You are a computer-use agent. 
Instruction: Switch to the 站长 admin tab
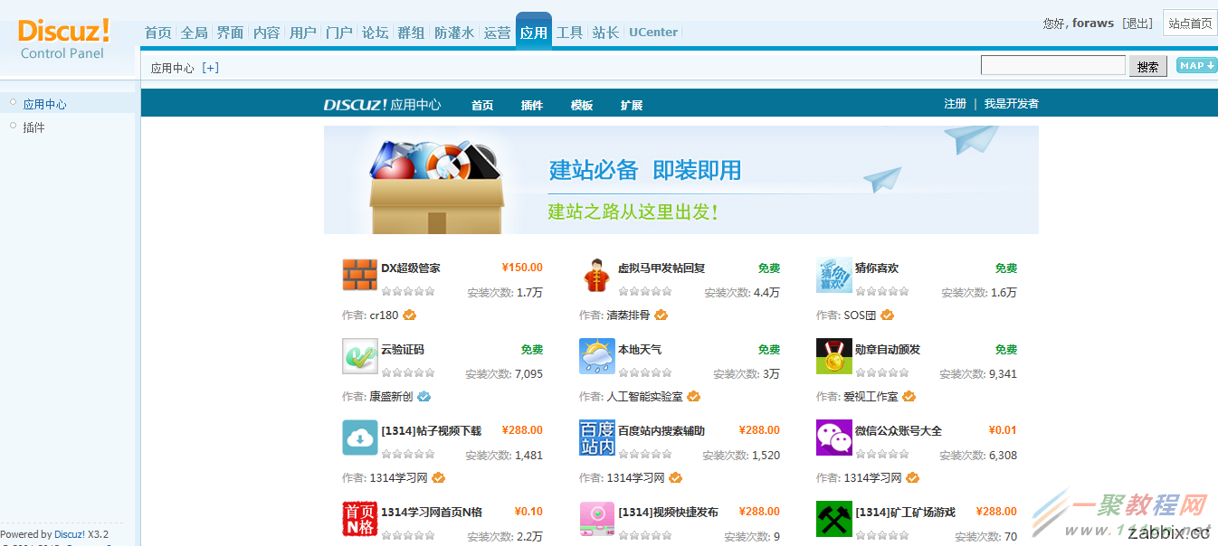[605, 33]
